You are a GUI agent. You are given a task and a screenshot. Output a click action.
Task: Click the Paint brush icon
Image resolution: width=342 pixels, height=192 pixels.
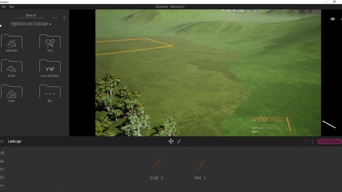tap(201, 164)
